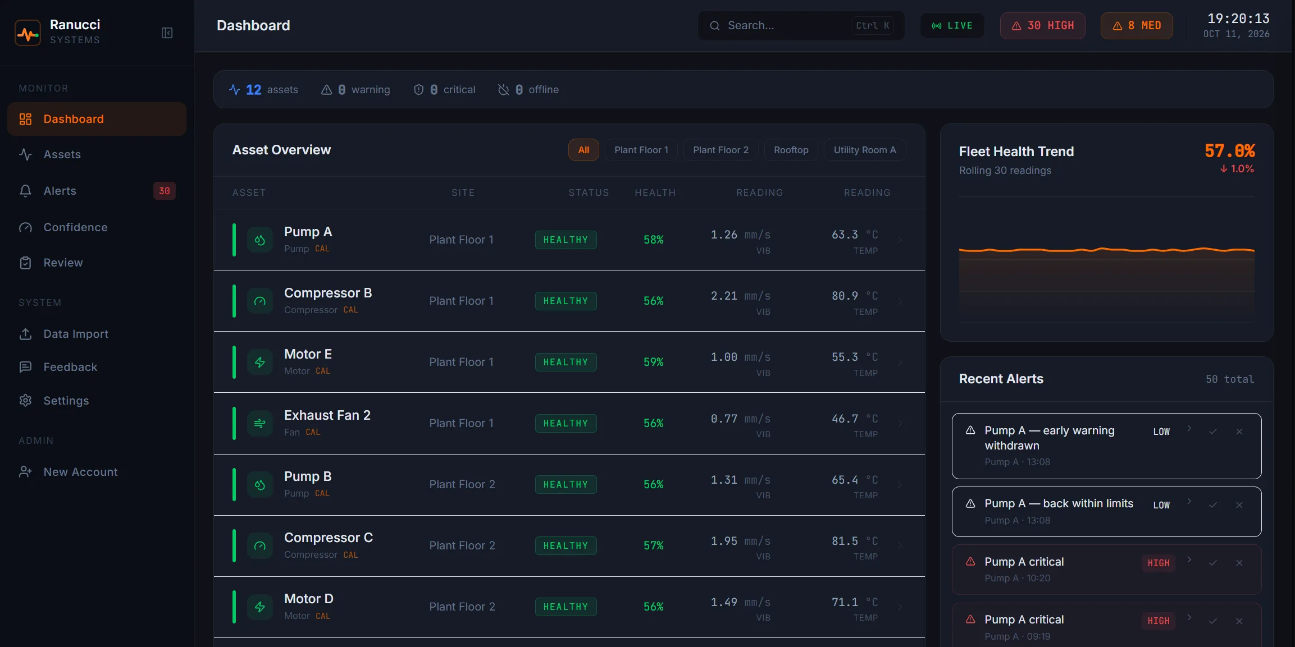This screenshot has width=1295, height=647.
Task: Click the Pump A droplet icon
Action: (259, 240)
